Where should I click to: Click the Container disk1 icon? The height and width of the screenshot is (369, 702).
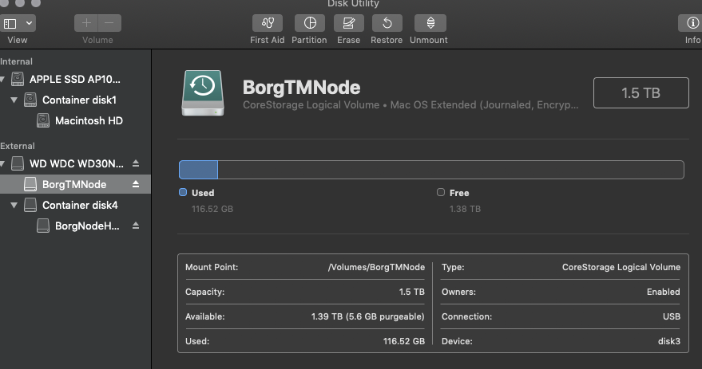coord(30,100)
